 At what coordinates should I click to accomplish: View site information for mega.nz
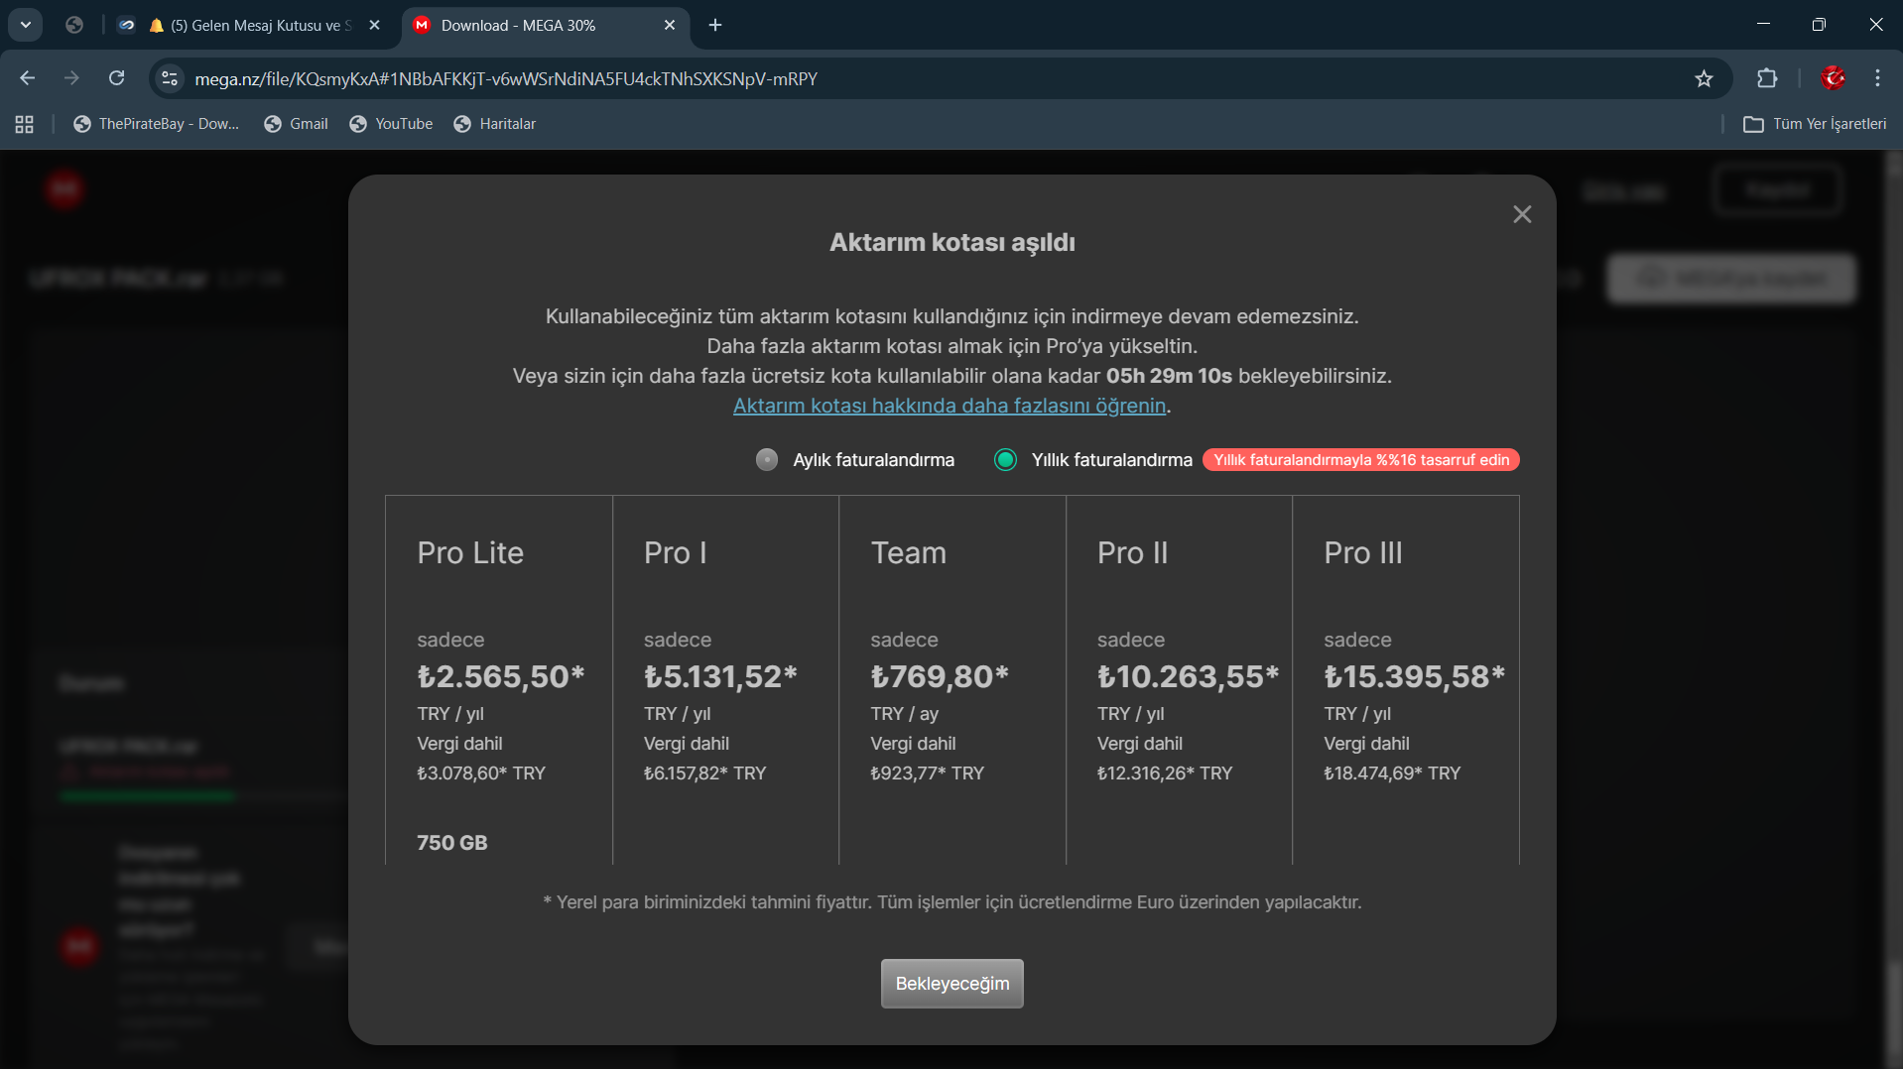coord(170,78)
